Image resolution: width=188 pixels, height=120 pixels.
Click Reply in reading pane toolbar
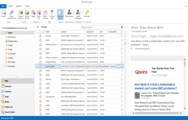(143, 28)
